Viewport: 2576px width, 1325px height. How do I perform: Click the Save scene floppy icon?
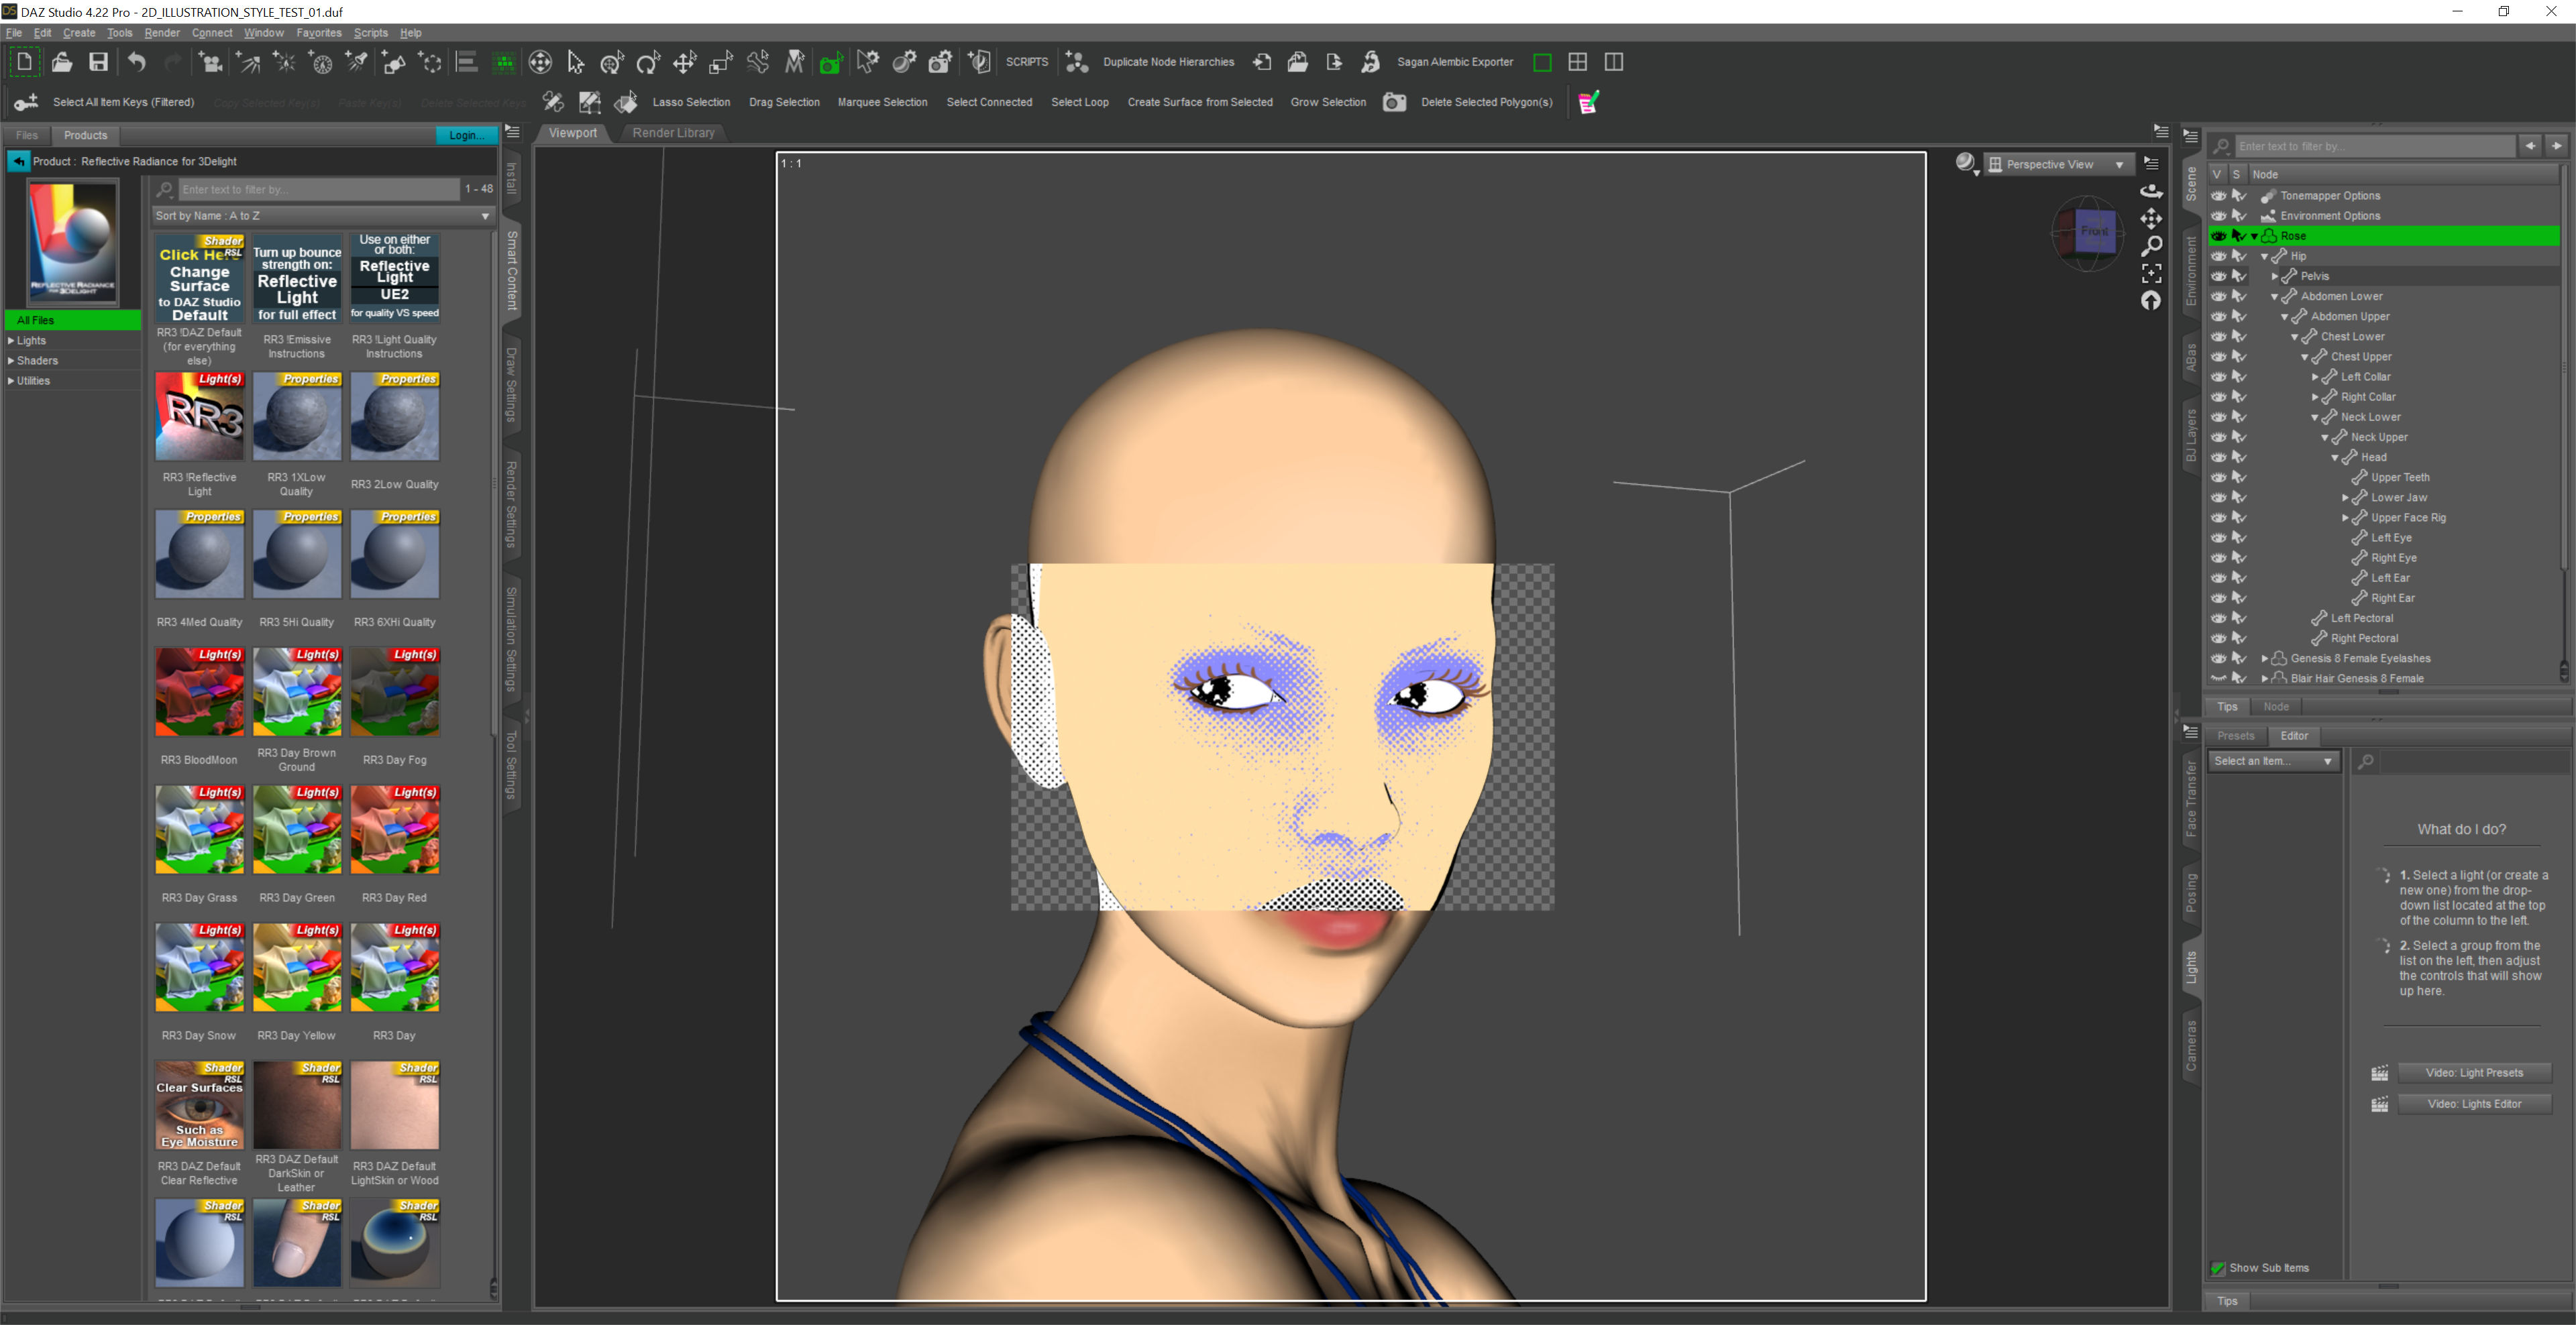(98, 62)
